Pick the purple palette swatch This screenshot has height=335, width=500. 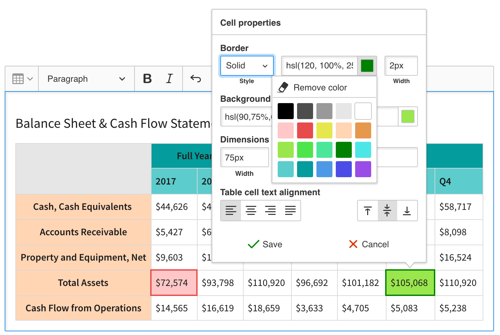[x=363, y=169]
